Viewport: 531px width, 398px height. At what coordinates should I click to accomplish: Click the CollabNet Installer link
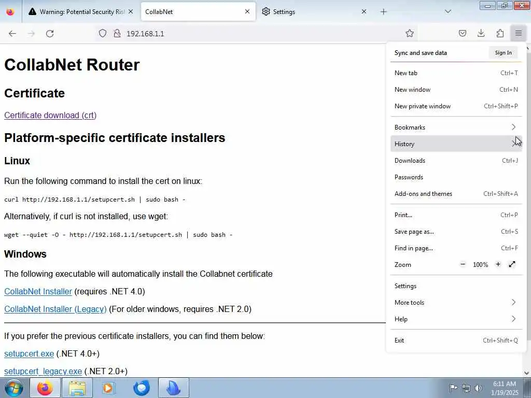(x=38, y=291)
